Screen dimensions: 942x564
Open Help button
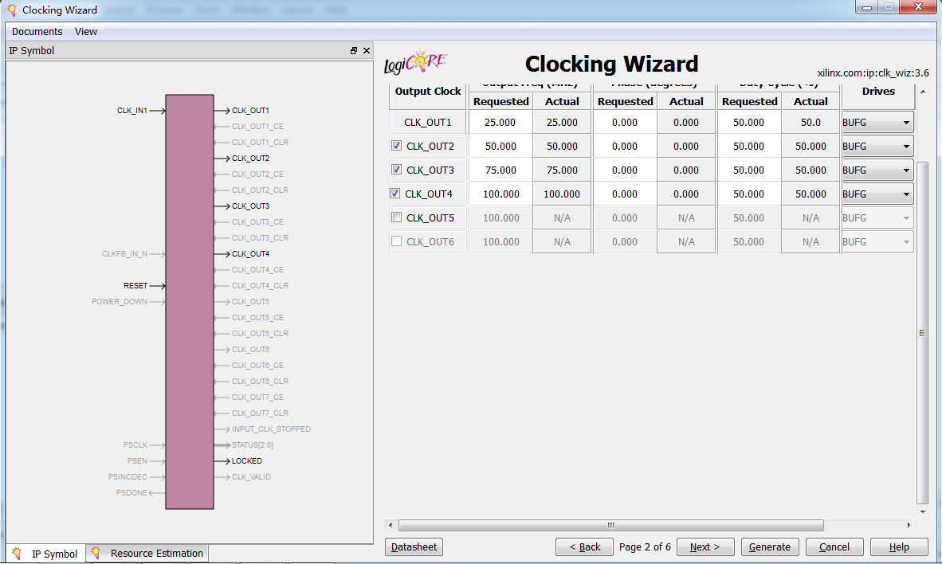click(x=899, y=546)
